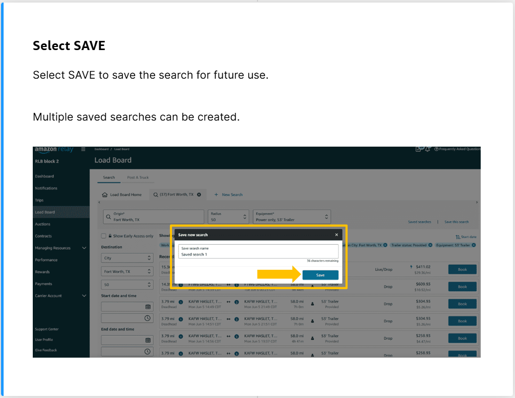
Task: Click the Save search name input field
Action: [x=258, y=251]
